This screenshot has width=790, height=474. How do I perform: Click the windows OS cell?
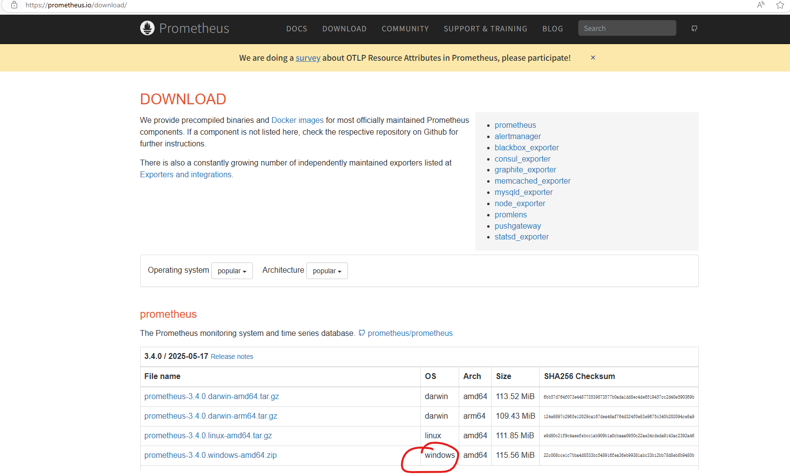click(x=440, y=455)
